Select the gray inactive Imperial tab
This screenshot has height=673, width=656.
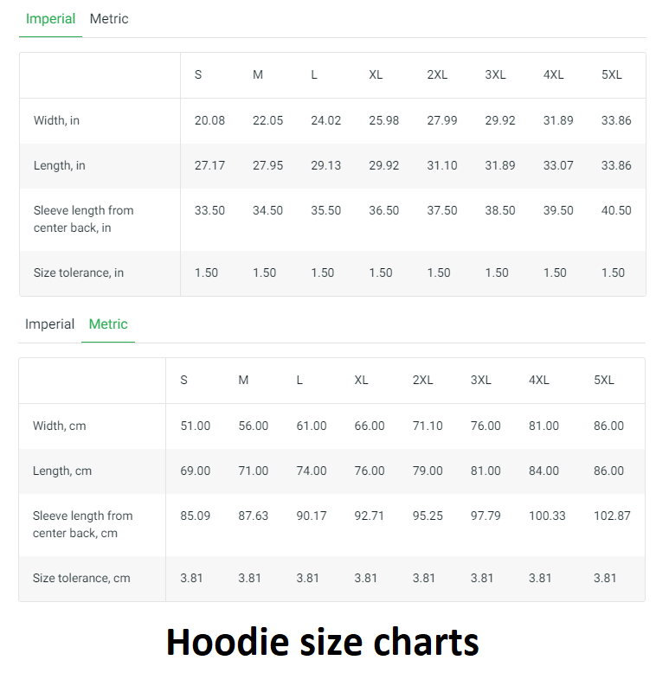click(x=49, y=324)
